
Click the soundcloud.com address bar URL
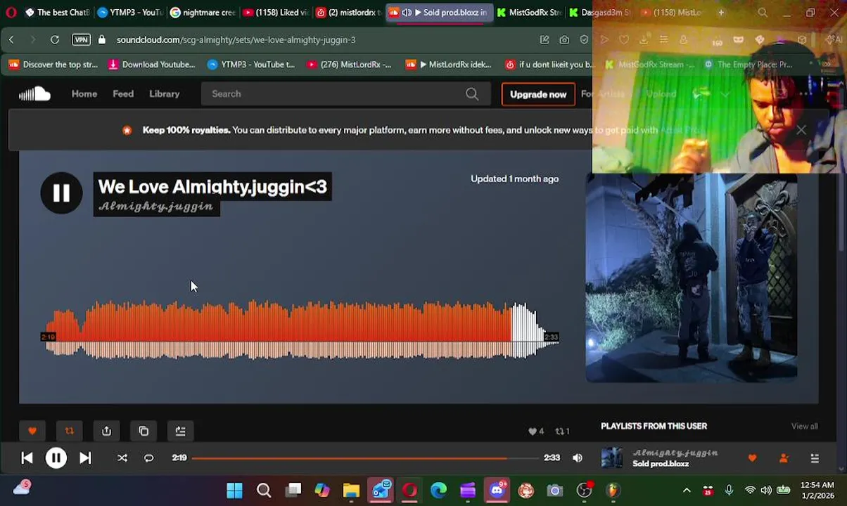pyautogui.click(x=236, y=40)
